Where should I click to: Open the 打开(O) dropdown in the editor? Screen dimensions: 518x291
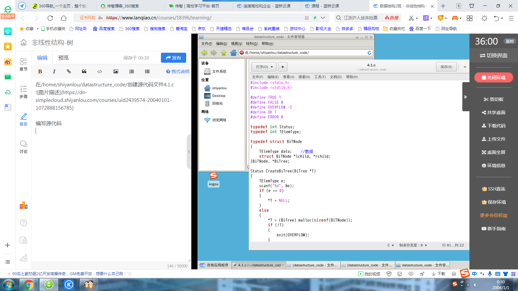point(264,67)
